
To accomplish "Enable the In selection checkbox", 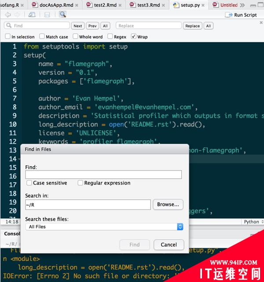I will [x=7, y=36].
